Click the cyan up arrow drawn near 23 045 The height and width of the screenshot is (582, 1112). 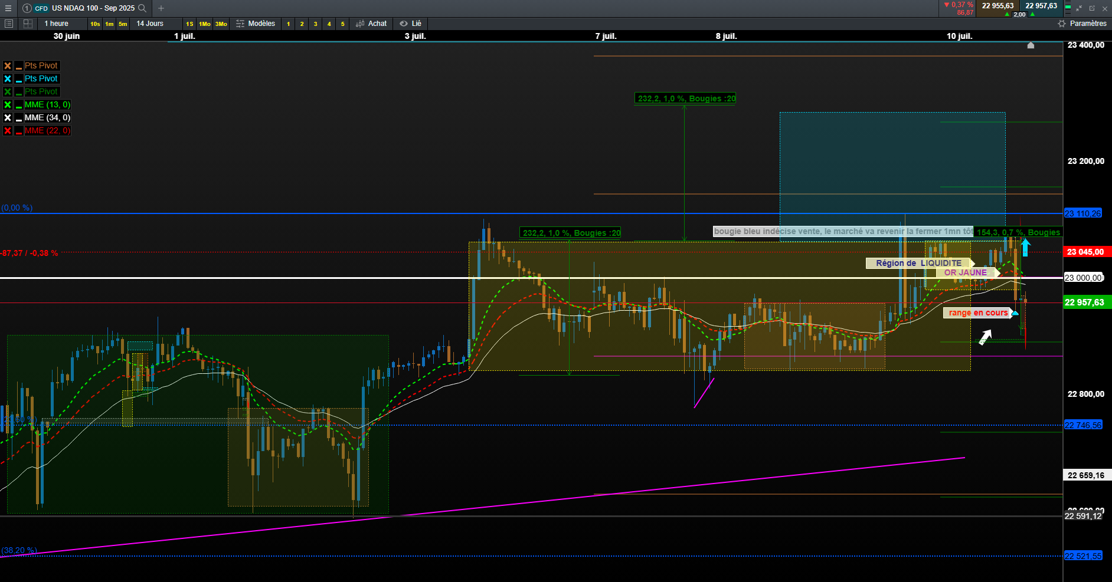1025,247
